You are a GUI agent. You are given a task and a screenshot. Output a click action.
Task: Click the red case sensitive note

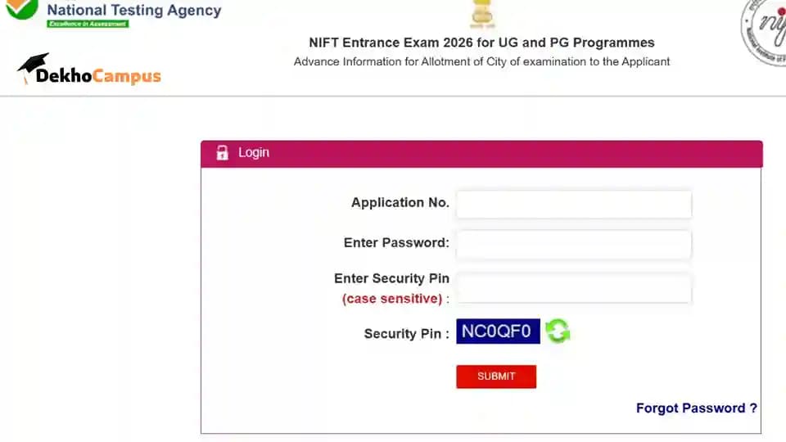[392, 299]
